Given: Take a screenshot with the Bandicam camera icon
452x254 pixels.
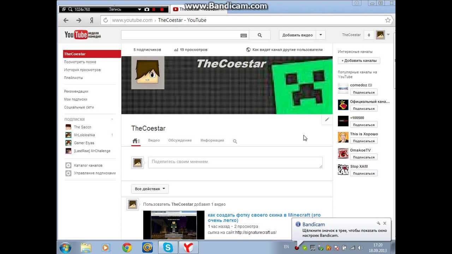Looking at the screenshot, I should tap(147, 10).
